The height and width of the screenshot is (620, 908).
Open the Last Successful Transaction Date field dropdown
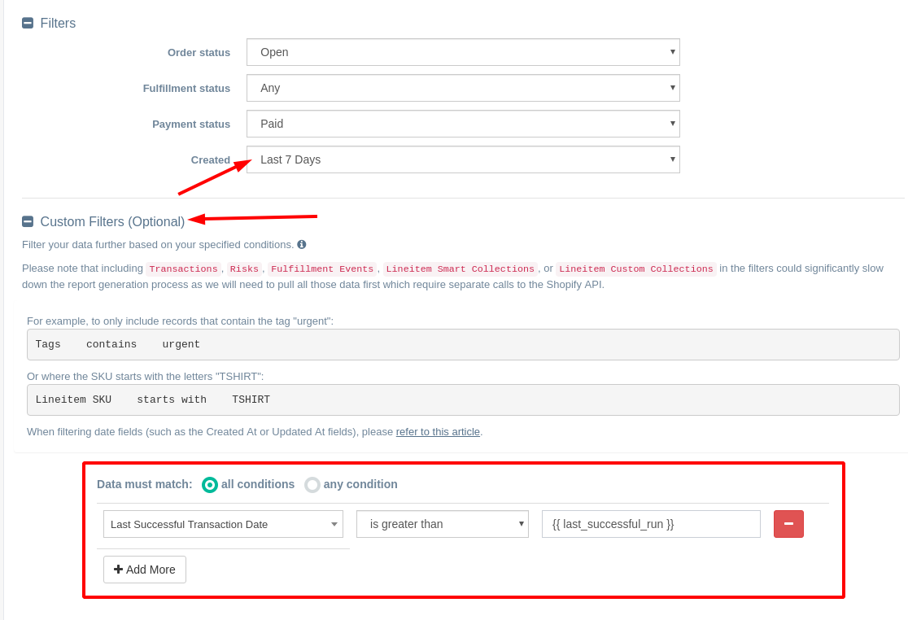(223, 524)
